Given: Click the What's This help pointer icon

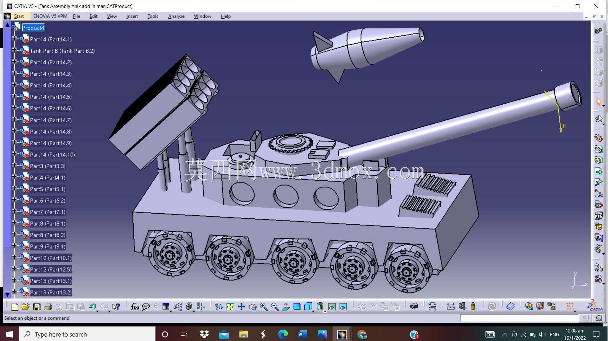Looking at the screenshot, I should point(116,306).
